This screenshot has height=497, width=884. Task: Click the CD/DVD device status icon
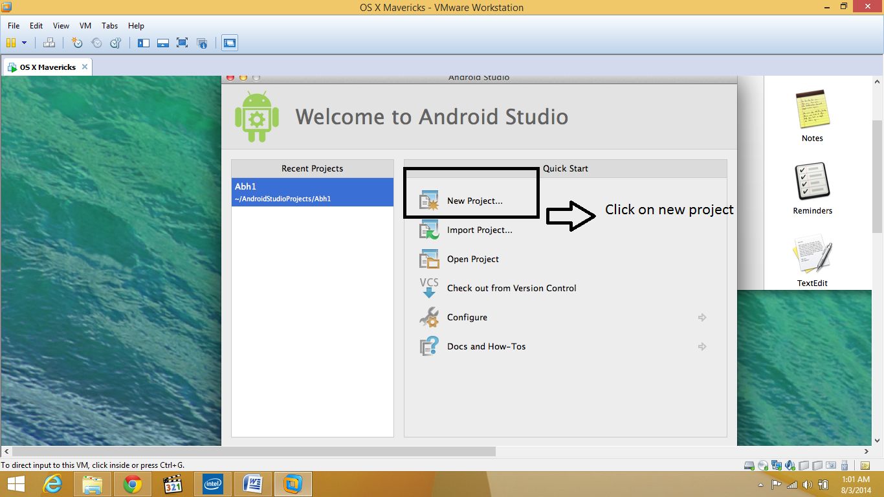(762, 465)
